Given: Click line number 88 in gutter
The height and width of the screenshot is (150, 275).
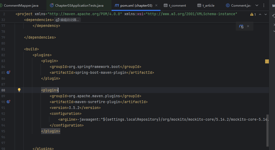Looking at the screenshot, I should point(3,90).
